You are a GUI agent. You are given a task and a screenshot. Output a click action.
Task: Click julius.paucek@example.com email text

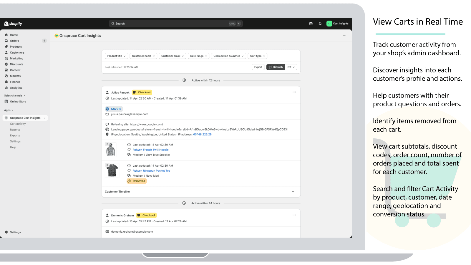tap(130, 114)
